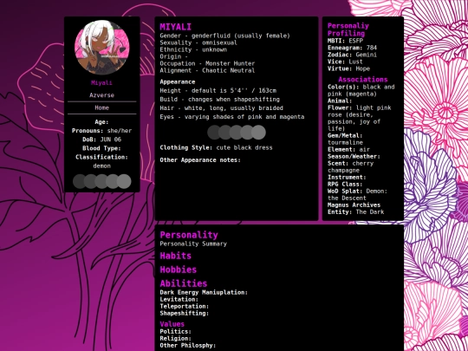Click the Appearance subheading

[x=178, y=81]
